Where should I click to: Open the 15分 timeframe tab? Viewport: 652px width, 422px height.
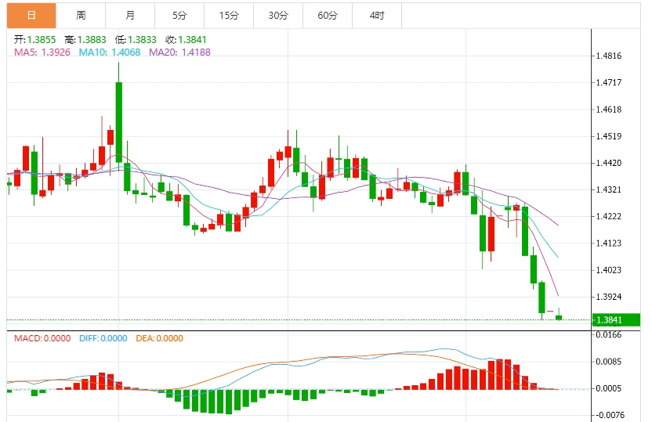point(229,16)
